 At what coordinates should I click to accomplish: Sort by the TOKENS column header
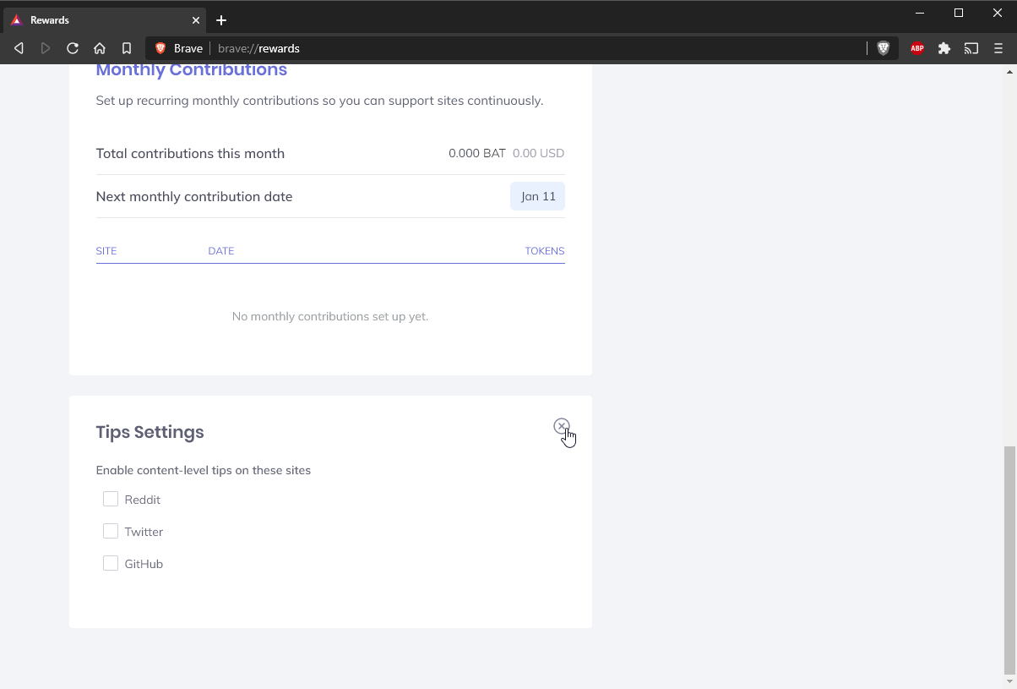pos(545,251)
